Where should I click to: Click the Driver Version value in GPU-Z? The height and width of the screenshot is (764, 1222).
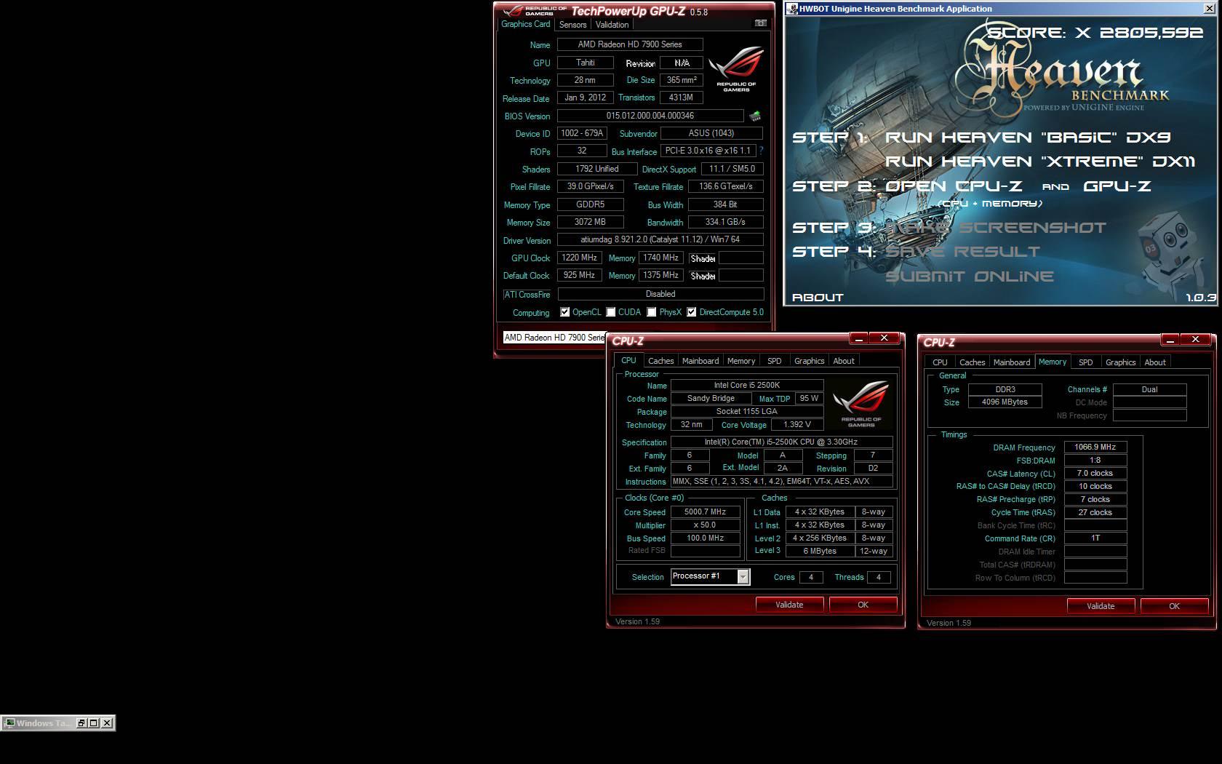point(660,239)
